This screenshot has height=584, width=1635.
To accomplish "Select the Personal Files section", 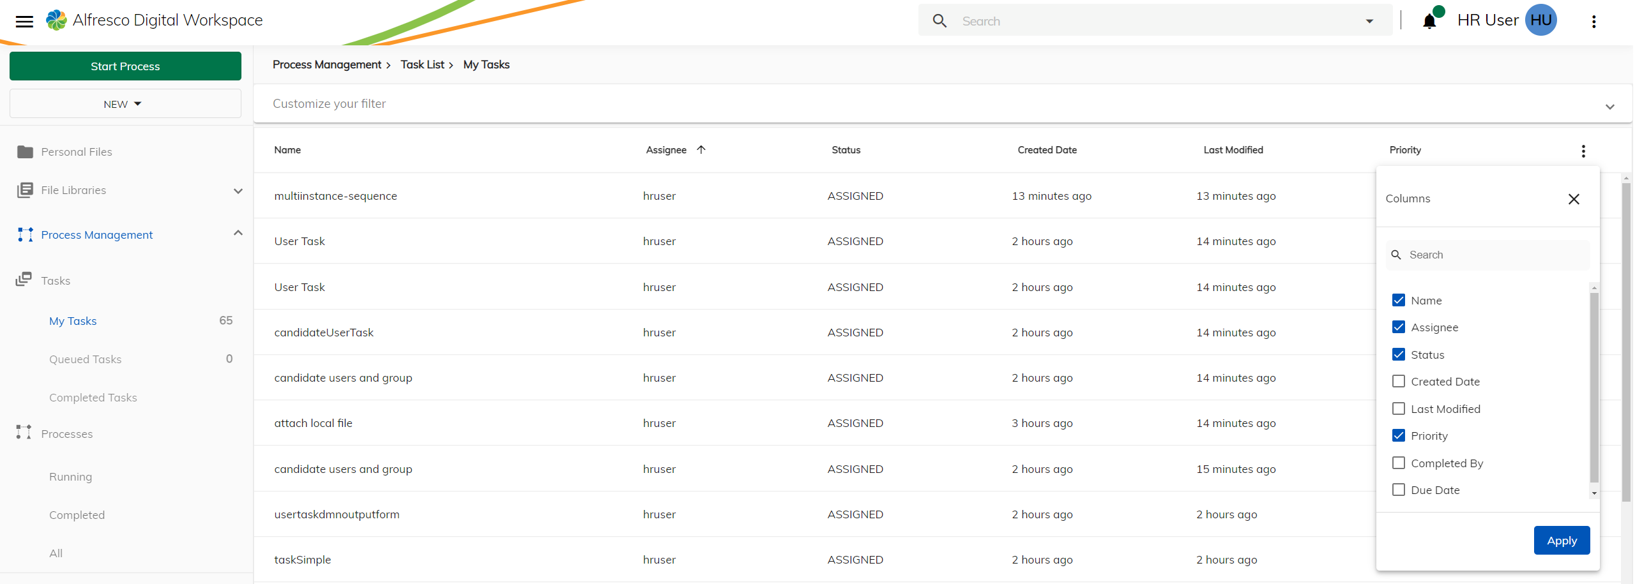I will pyautogui.click(x=77, y=152).
